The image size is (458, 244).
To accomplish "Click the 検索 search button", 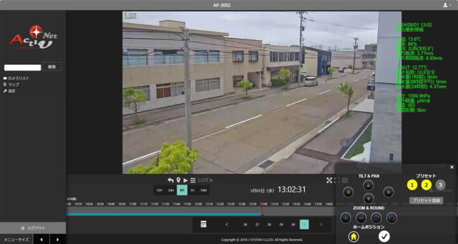I will point(52,67).
